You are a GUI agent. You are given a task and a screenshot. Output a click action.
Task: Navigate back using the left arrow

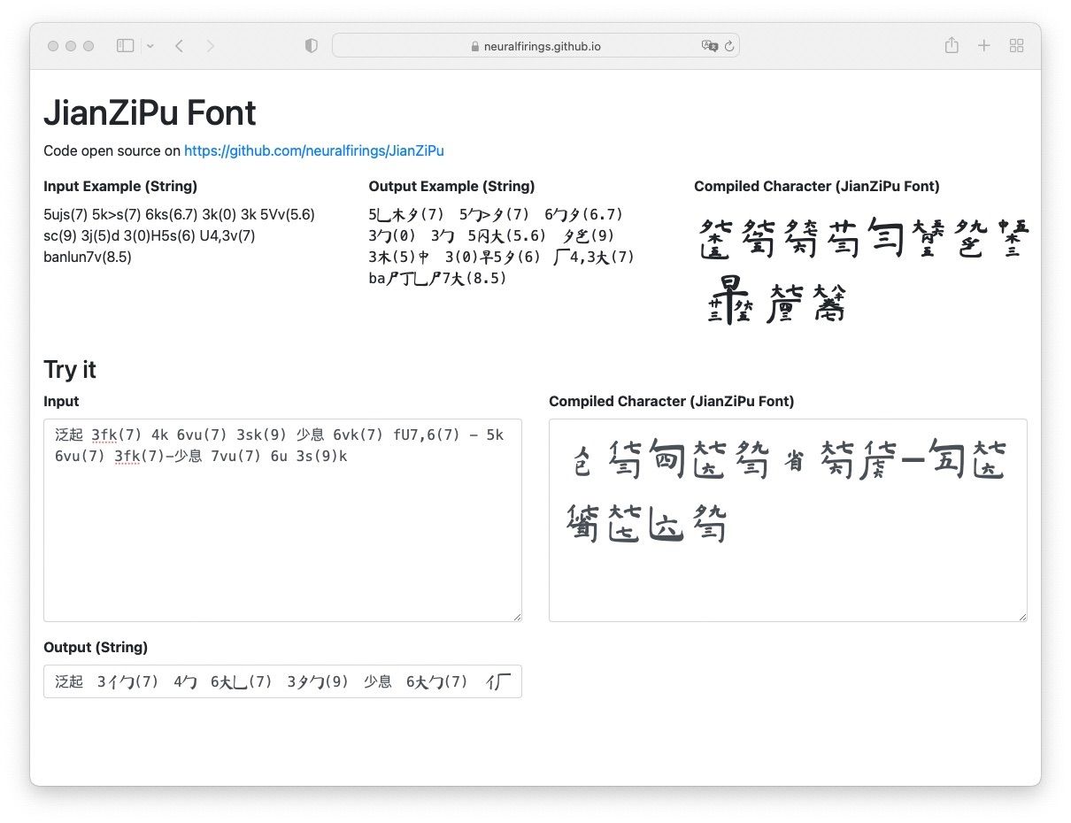[x=179, y=45]
